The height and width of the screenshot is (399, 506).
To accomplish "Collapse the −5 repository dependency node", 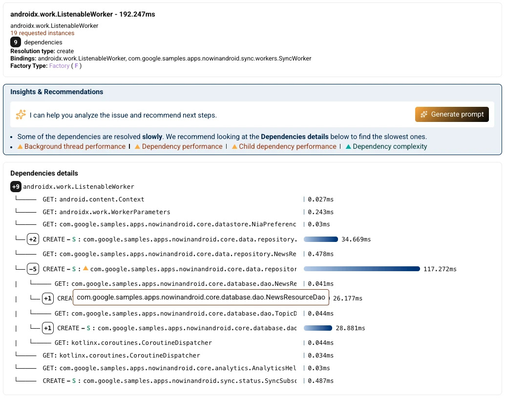I will pos(33,269).
